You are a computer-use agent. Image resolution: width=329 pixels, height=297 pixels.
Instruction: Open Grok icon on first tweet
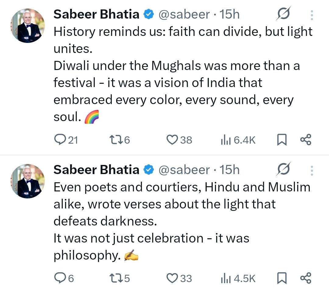point(283,14)
